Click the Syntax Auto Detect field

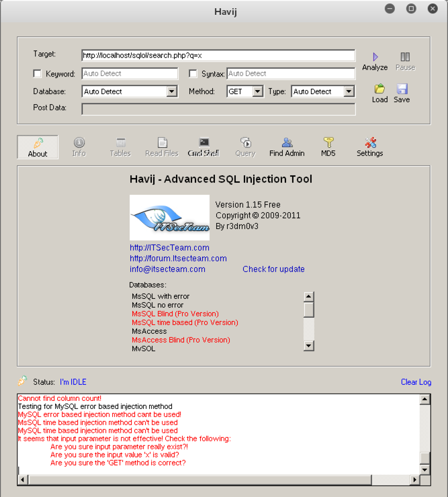click(291, 73)
